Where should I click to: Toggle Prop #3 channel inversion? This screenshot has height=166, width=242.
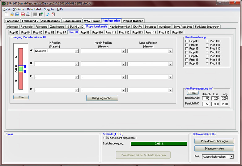tap(187, 41)
